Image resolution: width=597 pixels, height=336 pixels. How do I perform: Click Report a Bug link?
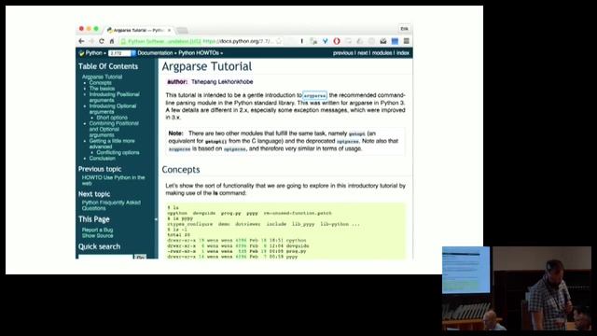[x=97, y=230]
